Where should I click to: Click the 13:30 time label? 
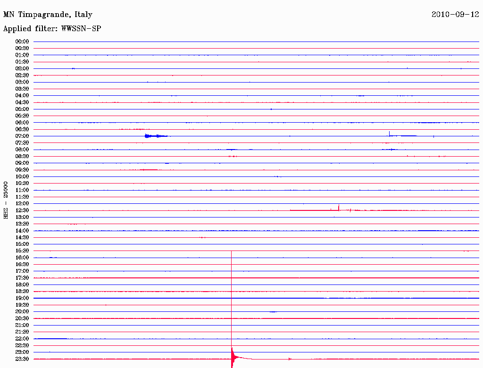pos(22,224)
